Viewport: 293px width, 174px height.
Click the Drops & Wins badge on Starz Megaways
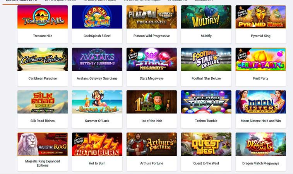(x=133, y=54)
